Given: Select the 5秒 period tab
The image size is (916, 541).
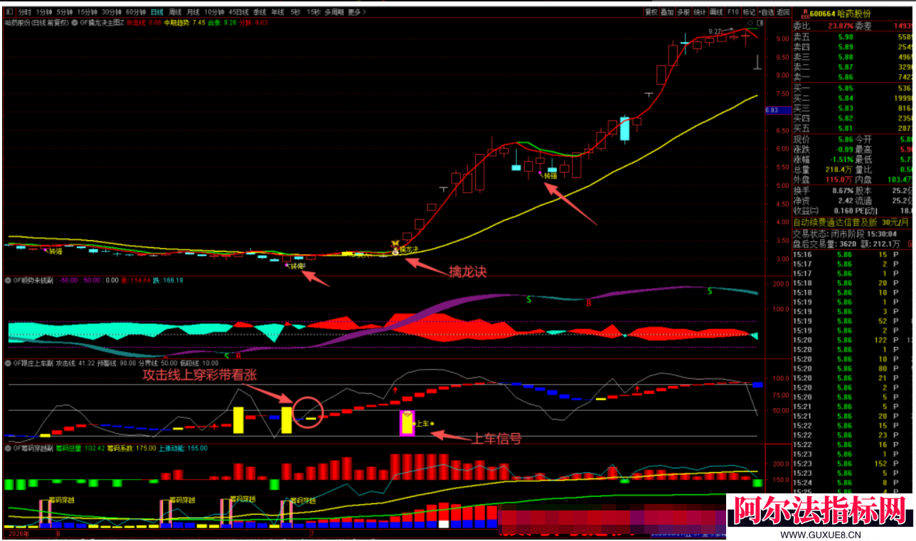Looking at the screenshot, I should tap(295, 12).
